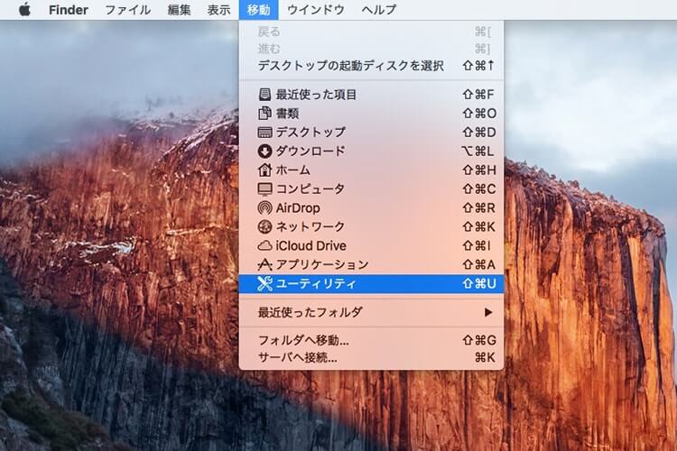Open the ウインドウ menu
Image resolution: width=677 pixels, height=451 pixels.
pos(316,10)
